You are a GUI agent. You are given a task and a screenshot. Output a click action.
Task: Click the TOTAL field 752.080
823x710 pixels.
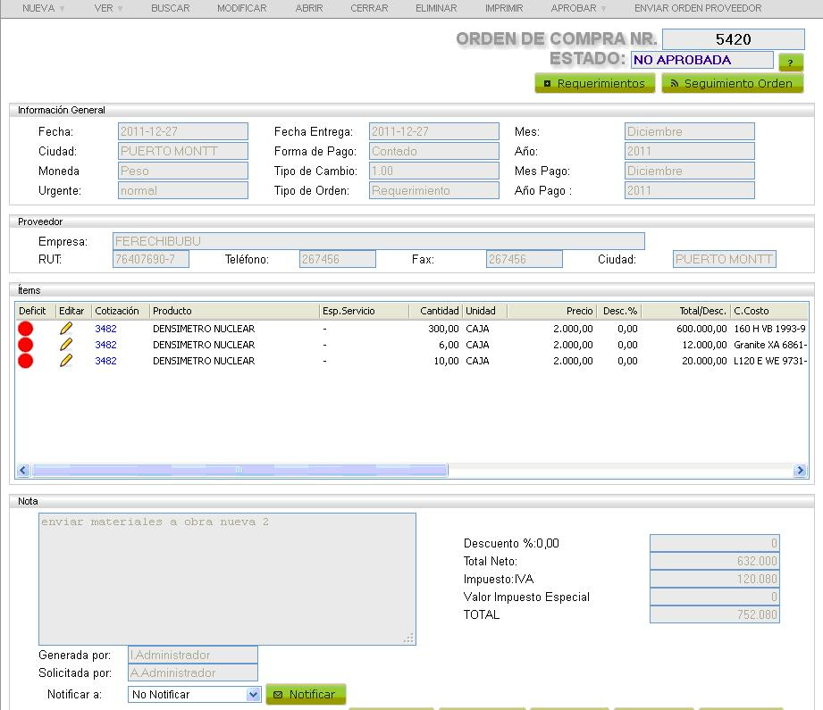tap(714, 614)
